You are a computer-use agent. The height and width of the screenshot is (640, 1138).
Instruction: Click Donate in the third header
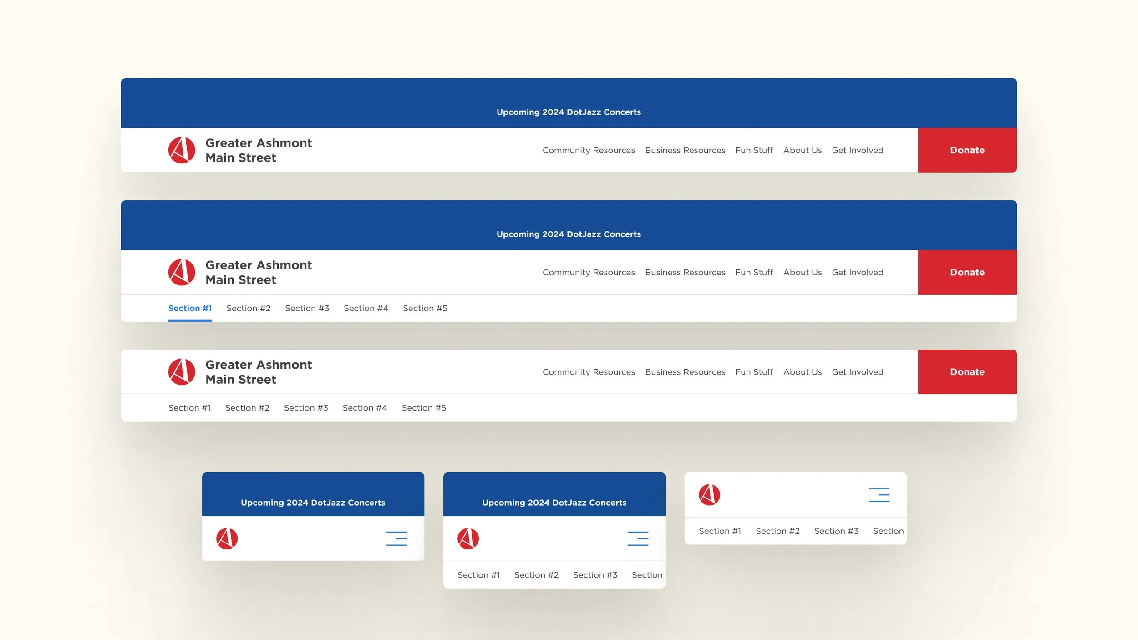point(967,372)
